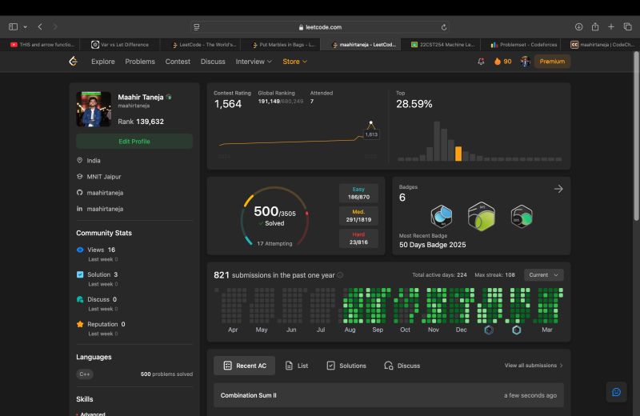The image size is (640, 416).
Task: Click the page vertical scrollbar
Action: pyautogui.click(x=636, y=137)
